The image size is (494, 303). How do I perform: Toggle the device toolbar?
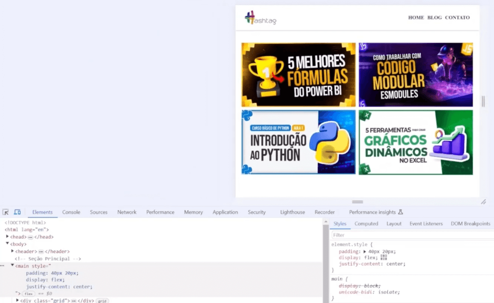[17, 212]
